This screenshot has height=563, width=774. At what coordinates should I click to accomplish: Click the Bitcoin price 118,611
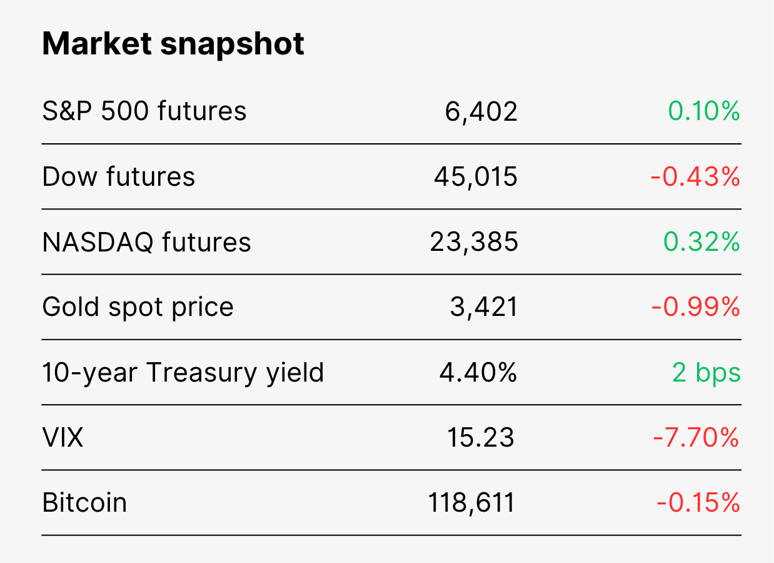[x=471, y=503]
